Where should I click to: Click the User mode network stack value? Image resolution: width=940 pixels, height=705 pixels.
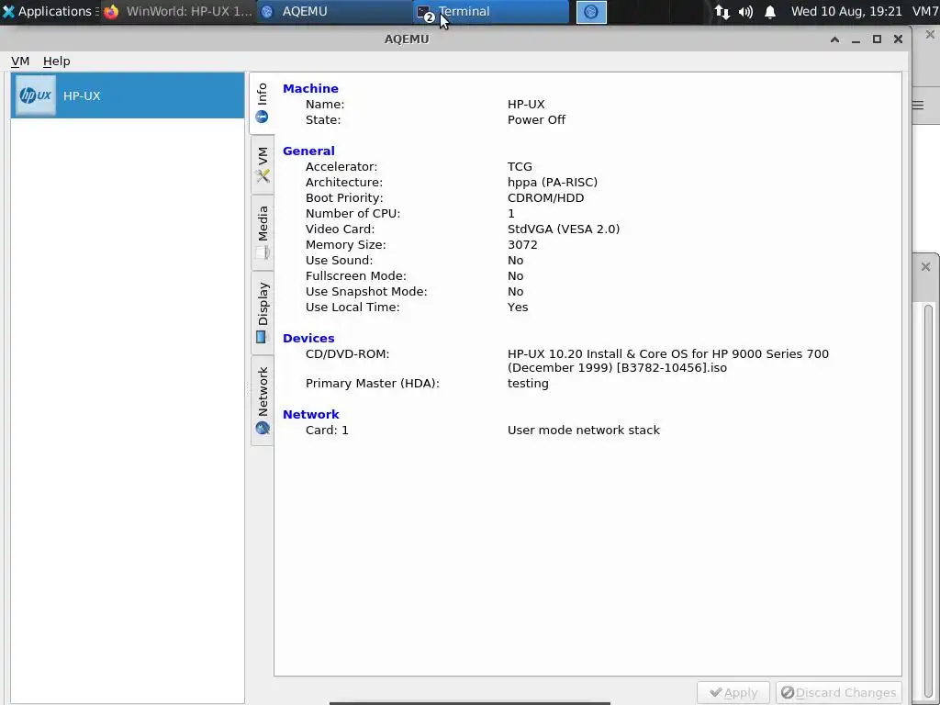(584, 431)
